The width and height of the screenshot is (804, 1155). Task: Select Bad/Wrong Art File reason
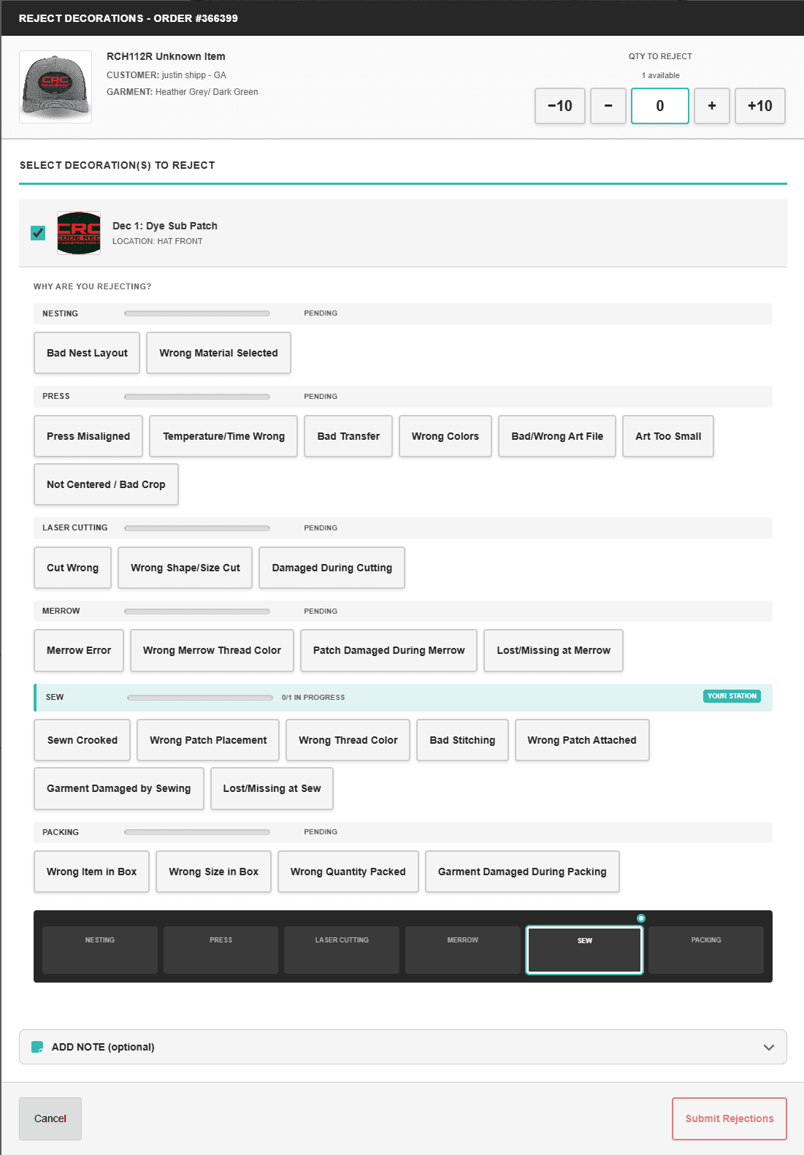557,436
